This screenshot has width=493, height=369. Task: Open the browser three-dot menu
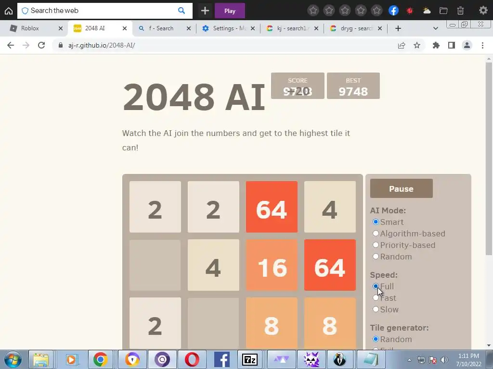pyautogui.click(x=482, y=45)
